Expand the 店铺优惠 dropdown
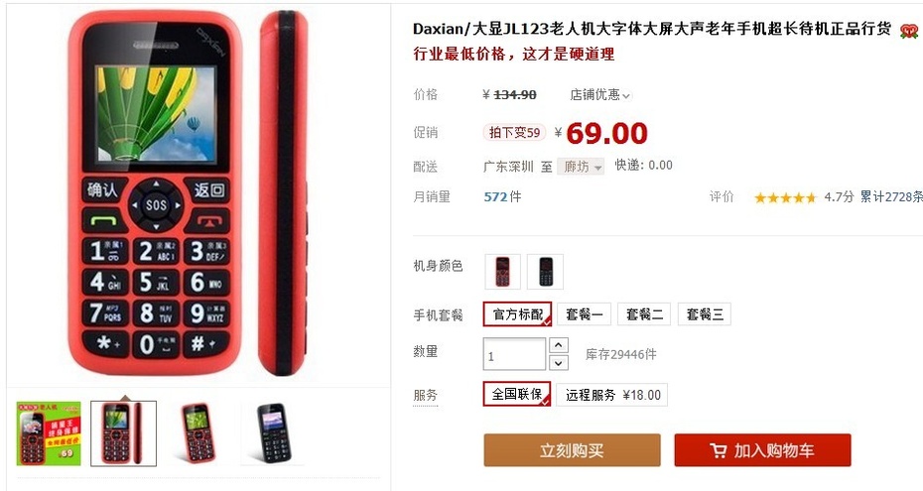 pyautogui.click(x=599, y=94)
